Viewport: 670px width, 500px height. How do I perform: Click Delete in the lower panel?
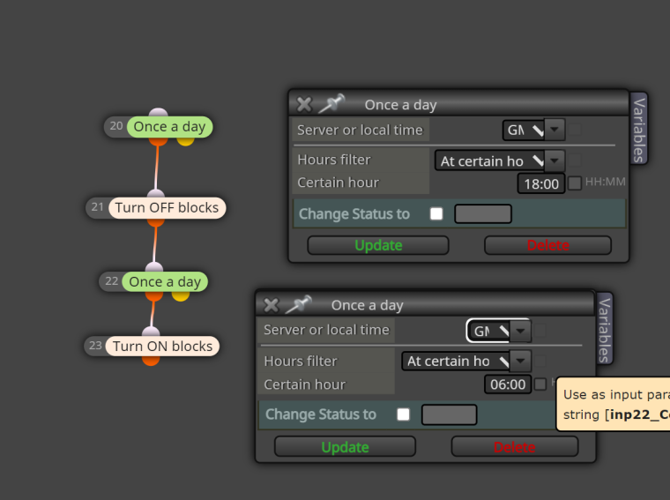click(x=515, y=447)
